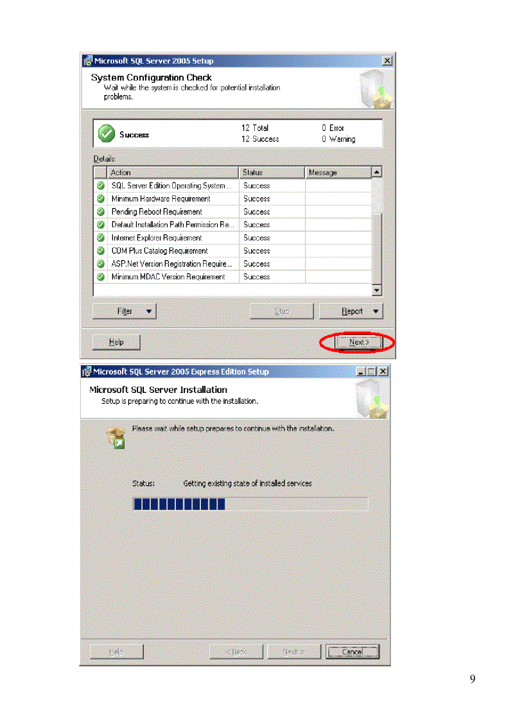Click success icon for Minimum Hardware Requirement
Image resolution: width=524 pixels, height=721 pixels.
[100, 198]
